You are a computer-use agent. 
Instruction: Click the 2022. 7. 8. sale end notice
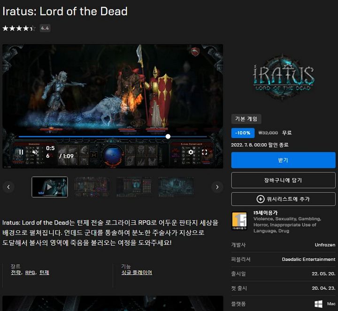point(260,145)
